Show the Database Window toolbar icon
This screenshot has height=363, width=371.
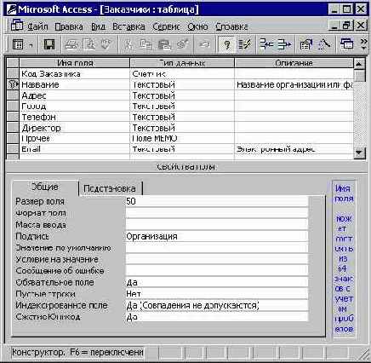tap(346, 44)
